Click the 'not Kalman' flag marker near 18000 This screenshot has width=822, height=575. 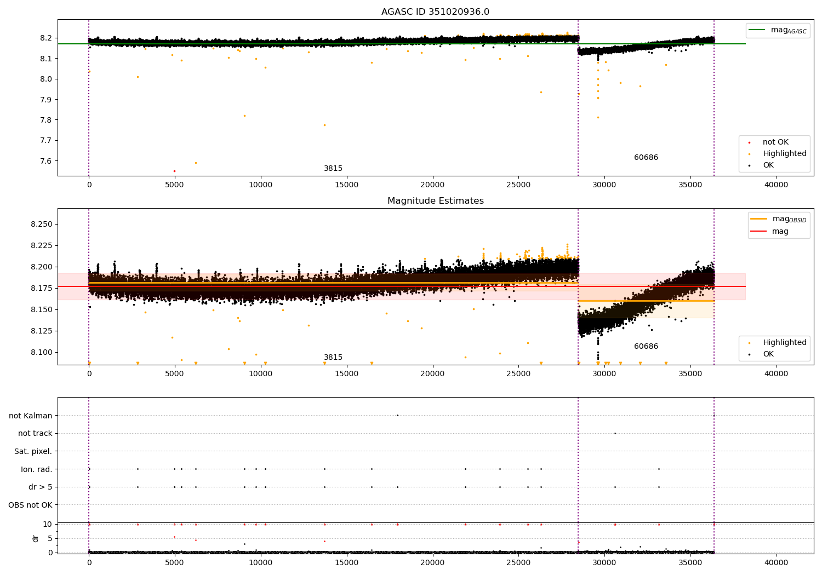tap(397, 415)
